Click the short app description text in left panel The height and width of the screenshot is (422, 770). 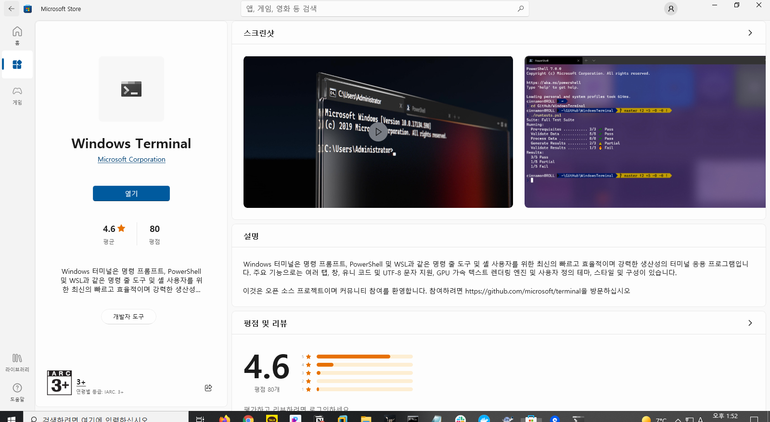click(x=131, y=281)
